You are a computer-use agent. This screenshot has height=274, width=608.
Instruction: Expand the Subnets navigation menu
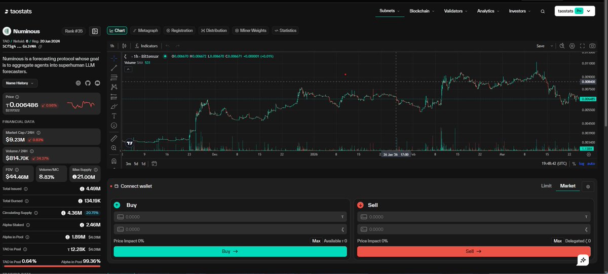click(x=389, y=11)
